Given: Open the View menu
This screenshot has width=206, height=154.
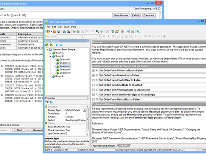Looking at the screenshot, I should [60, 27].
